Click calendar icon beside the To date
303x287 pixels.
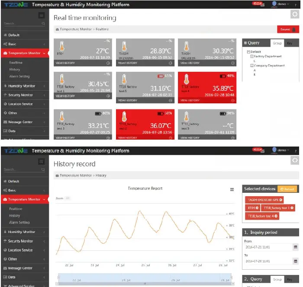click(296, 261)
